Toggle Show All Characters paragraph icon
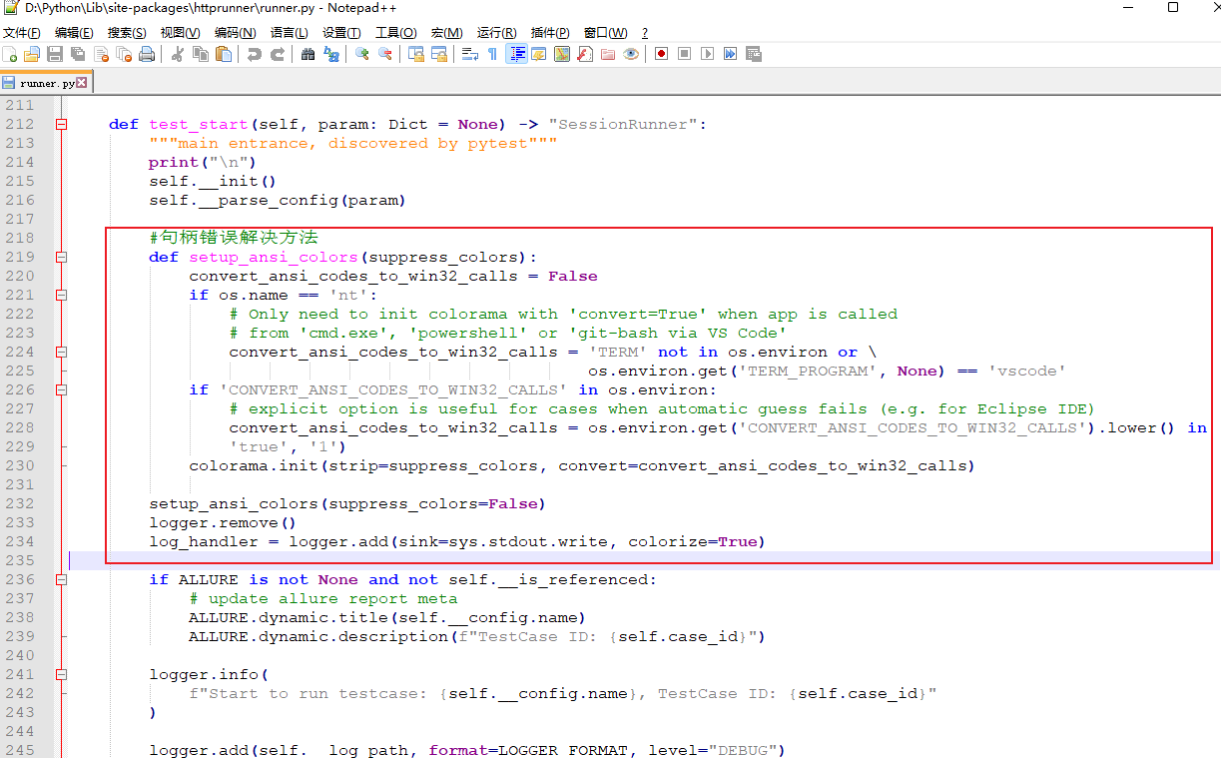1221x758 pixels. tap(493, 54)
